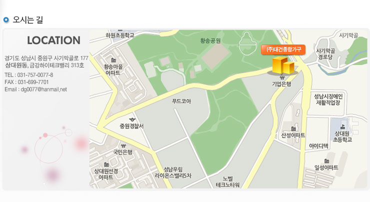
Task: Click the 하원초등학교 map label
Action: [x=120, y=35]
